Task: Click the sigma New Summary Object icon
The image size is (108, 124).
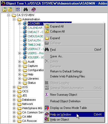Action: [47, 94]
